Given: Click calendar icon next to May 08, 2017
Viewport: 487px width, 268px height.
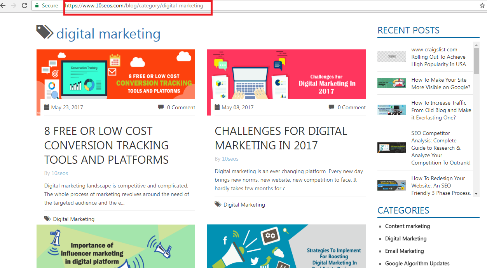Looking at the screenshot, I should pos(217,107).
